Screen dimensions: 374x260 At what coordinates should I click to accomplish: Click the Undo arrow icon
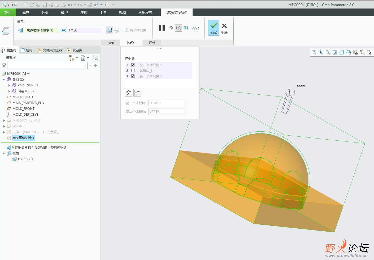tap(70, 5)
